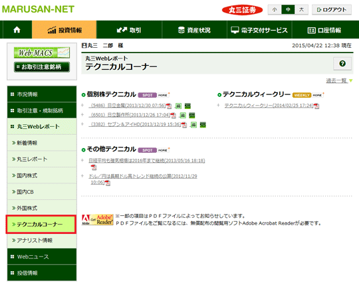Open dark-green chart icon for (6501) 日立製作所

[192, 115]
